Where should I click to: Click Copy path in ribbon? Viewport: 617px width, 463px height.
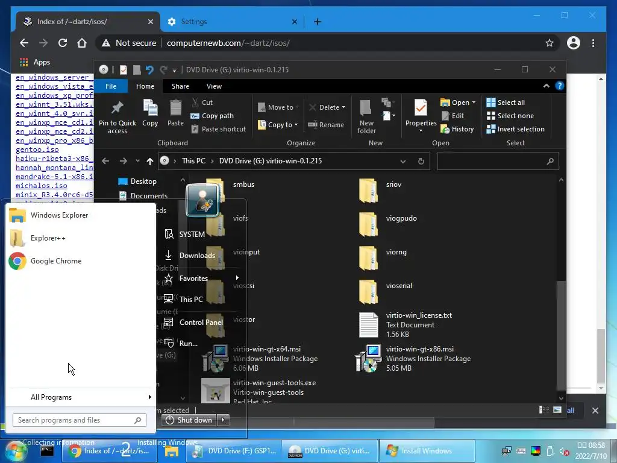tap(212, 116)
